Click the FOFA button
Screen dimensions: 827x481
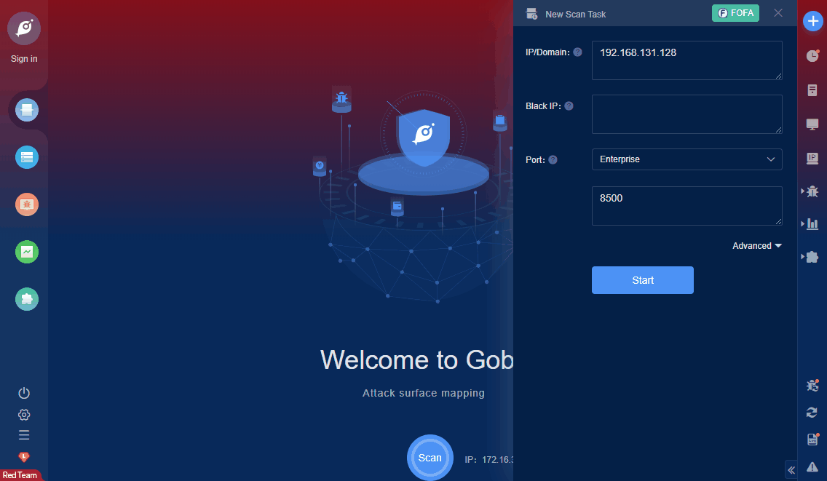735,13
